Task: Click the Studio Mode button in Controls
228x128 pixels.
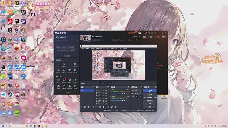Action: click(x=150, y=101)
